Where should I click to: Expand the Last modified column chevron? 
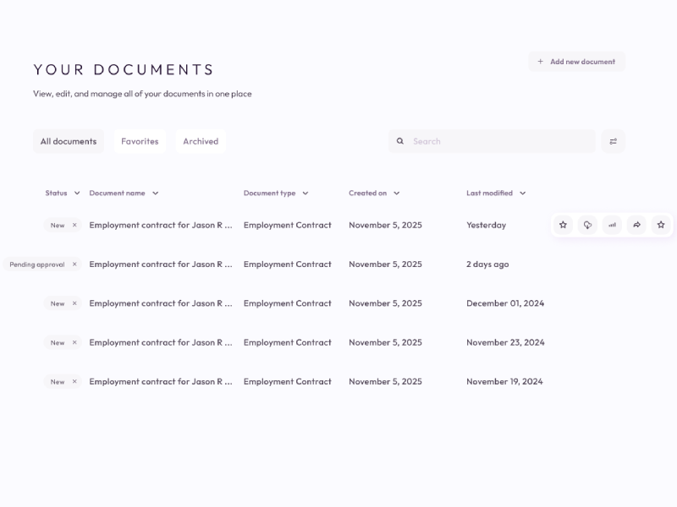click(x=522, y=194)
